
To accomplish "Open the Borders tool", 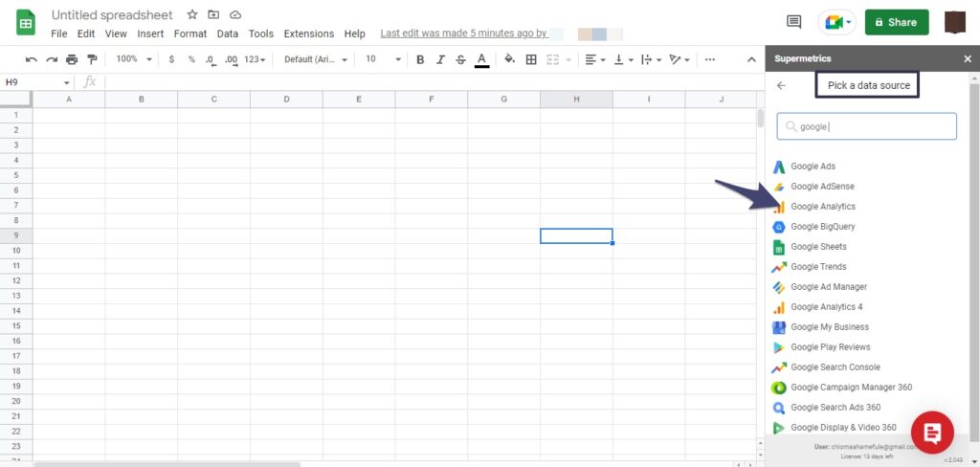I will pos(531,59).
